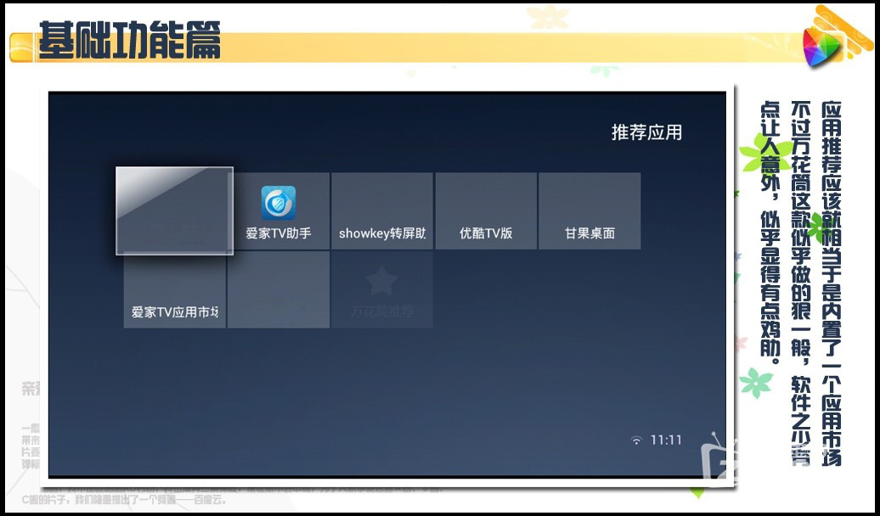Launch the 优酷TV版 app tile
Screen dimensions: 880x516
click(x=486, y=211)
